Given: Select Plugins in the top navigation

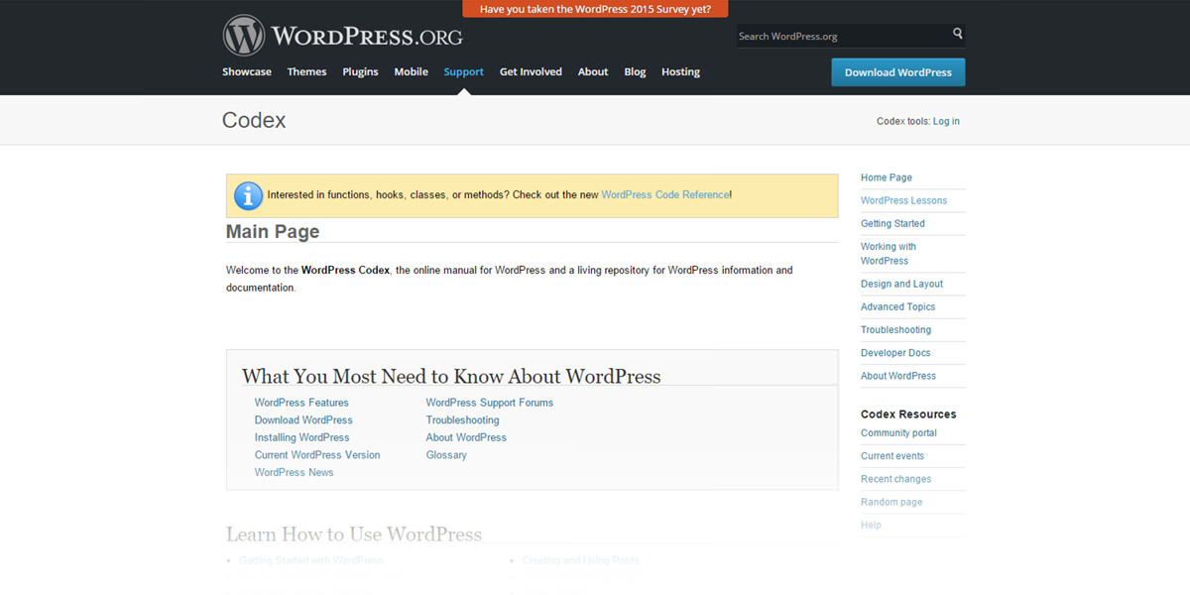Looking at the screenshot, I should 360,71.
